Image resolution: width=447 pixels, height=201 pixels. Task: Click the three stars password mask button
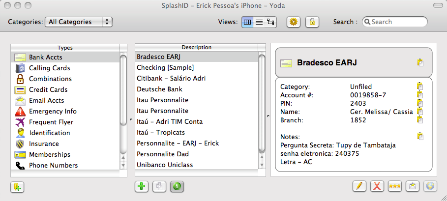pos(395,186)
